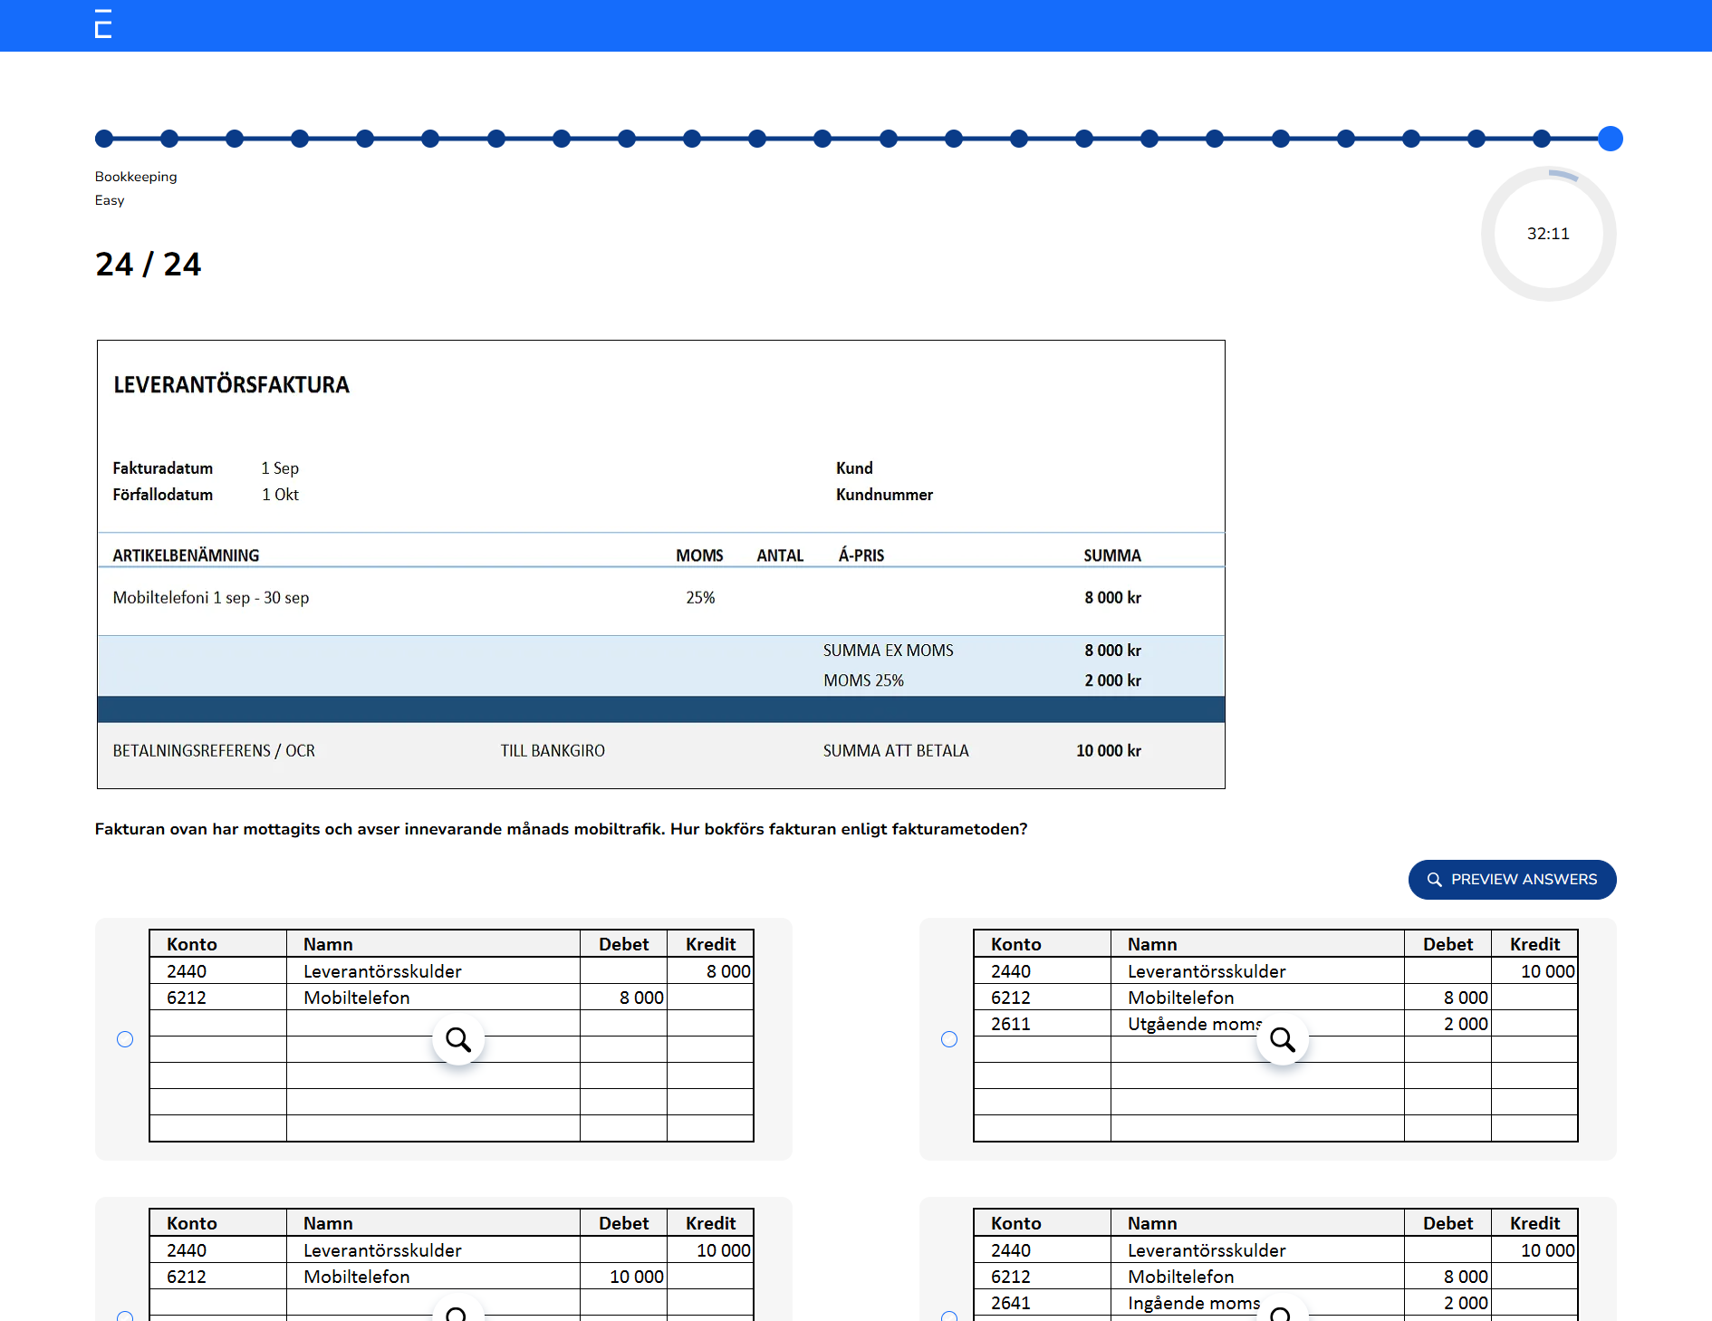1712x1321 pixels.
Task: Click the Preview Answers button
Action: point(1512,880)
